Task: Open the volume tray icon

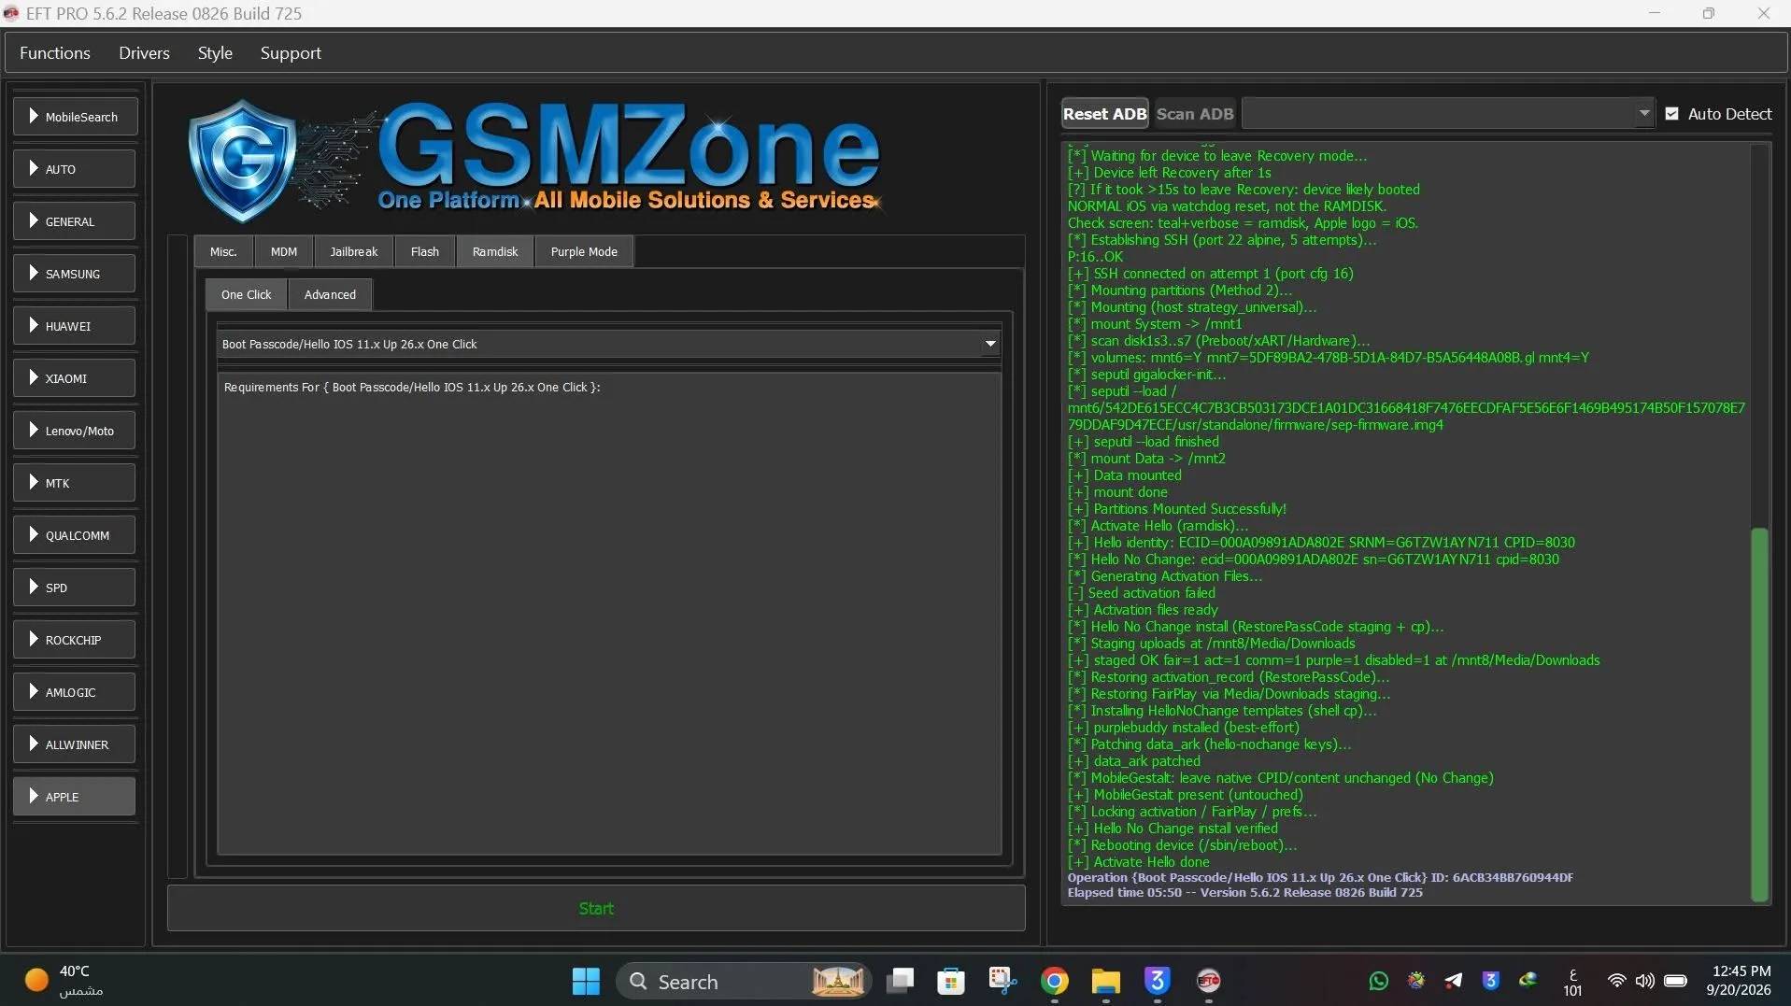Action: point(1644,980)
